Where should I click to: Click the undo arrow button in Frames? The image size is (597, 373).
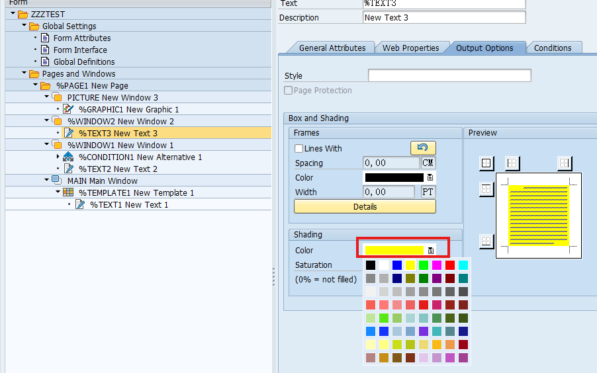(x=423, y=147)
